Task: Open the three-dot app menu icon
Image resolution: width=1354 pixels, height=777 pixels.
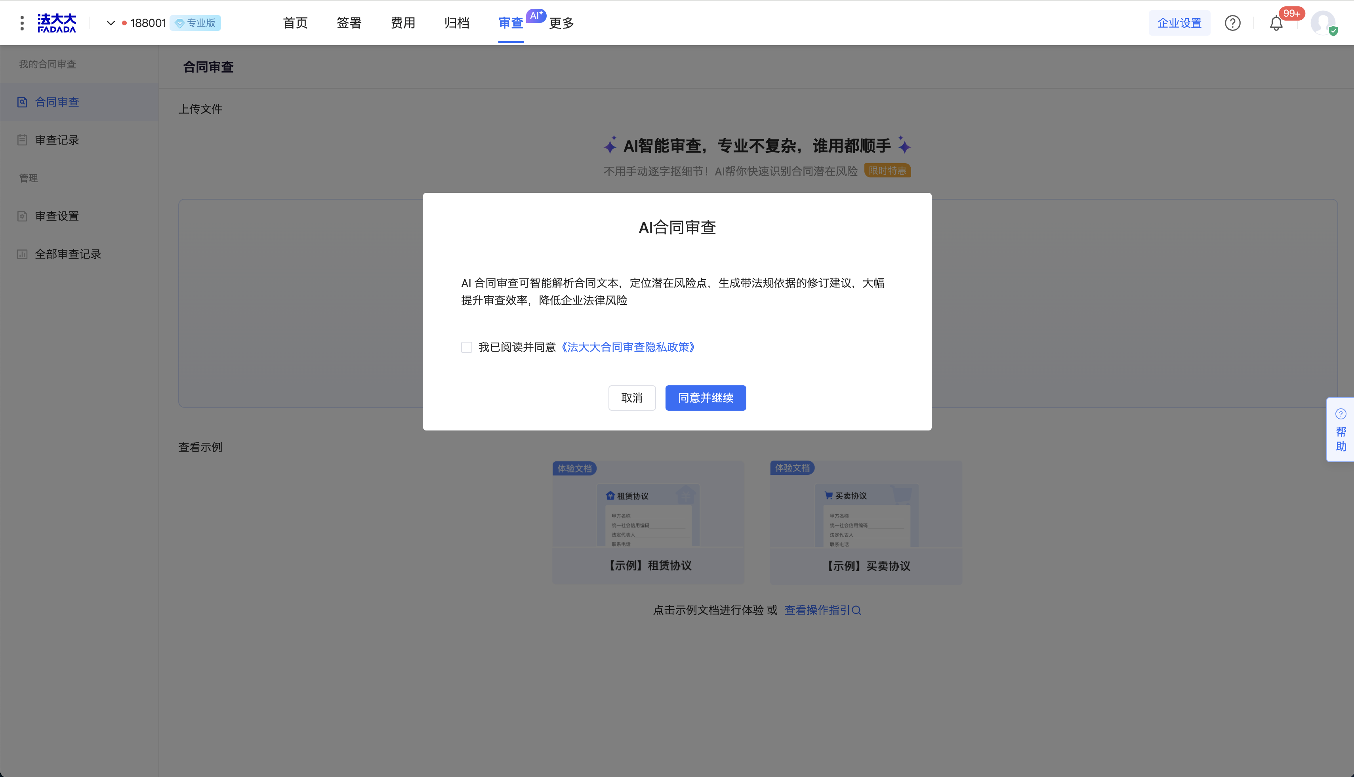Action: click(22, 23)
